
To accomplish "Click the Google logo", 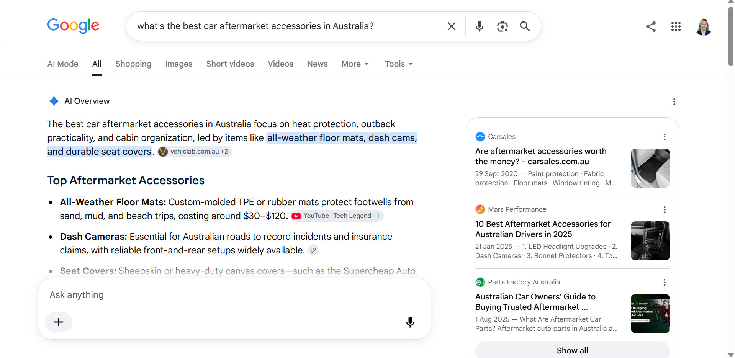I will (73, 26).
